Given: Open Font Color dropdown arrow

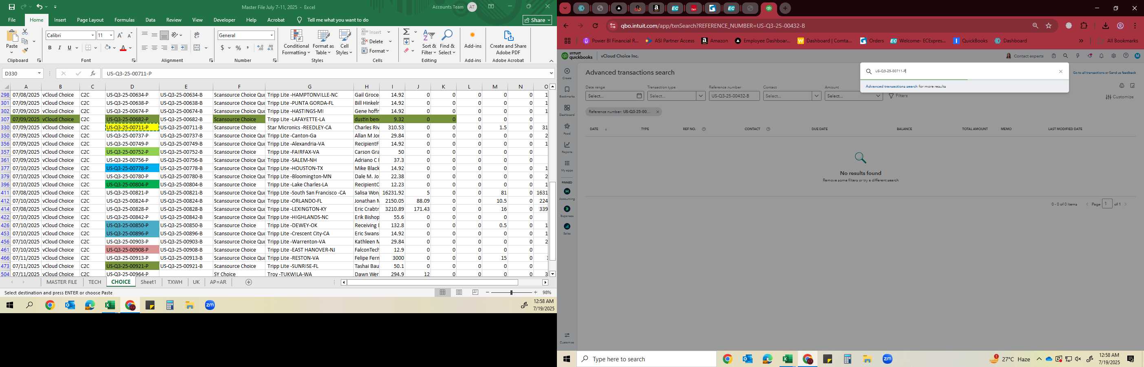Looking at the screenshot, I should pyautogui.click(x=130, y=48).
